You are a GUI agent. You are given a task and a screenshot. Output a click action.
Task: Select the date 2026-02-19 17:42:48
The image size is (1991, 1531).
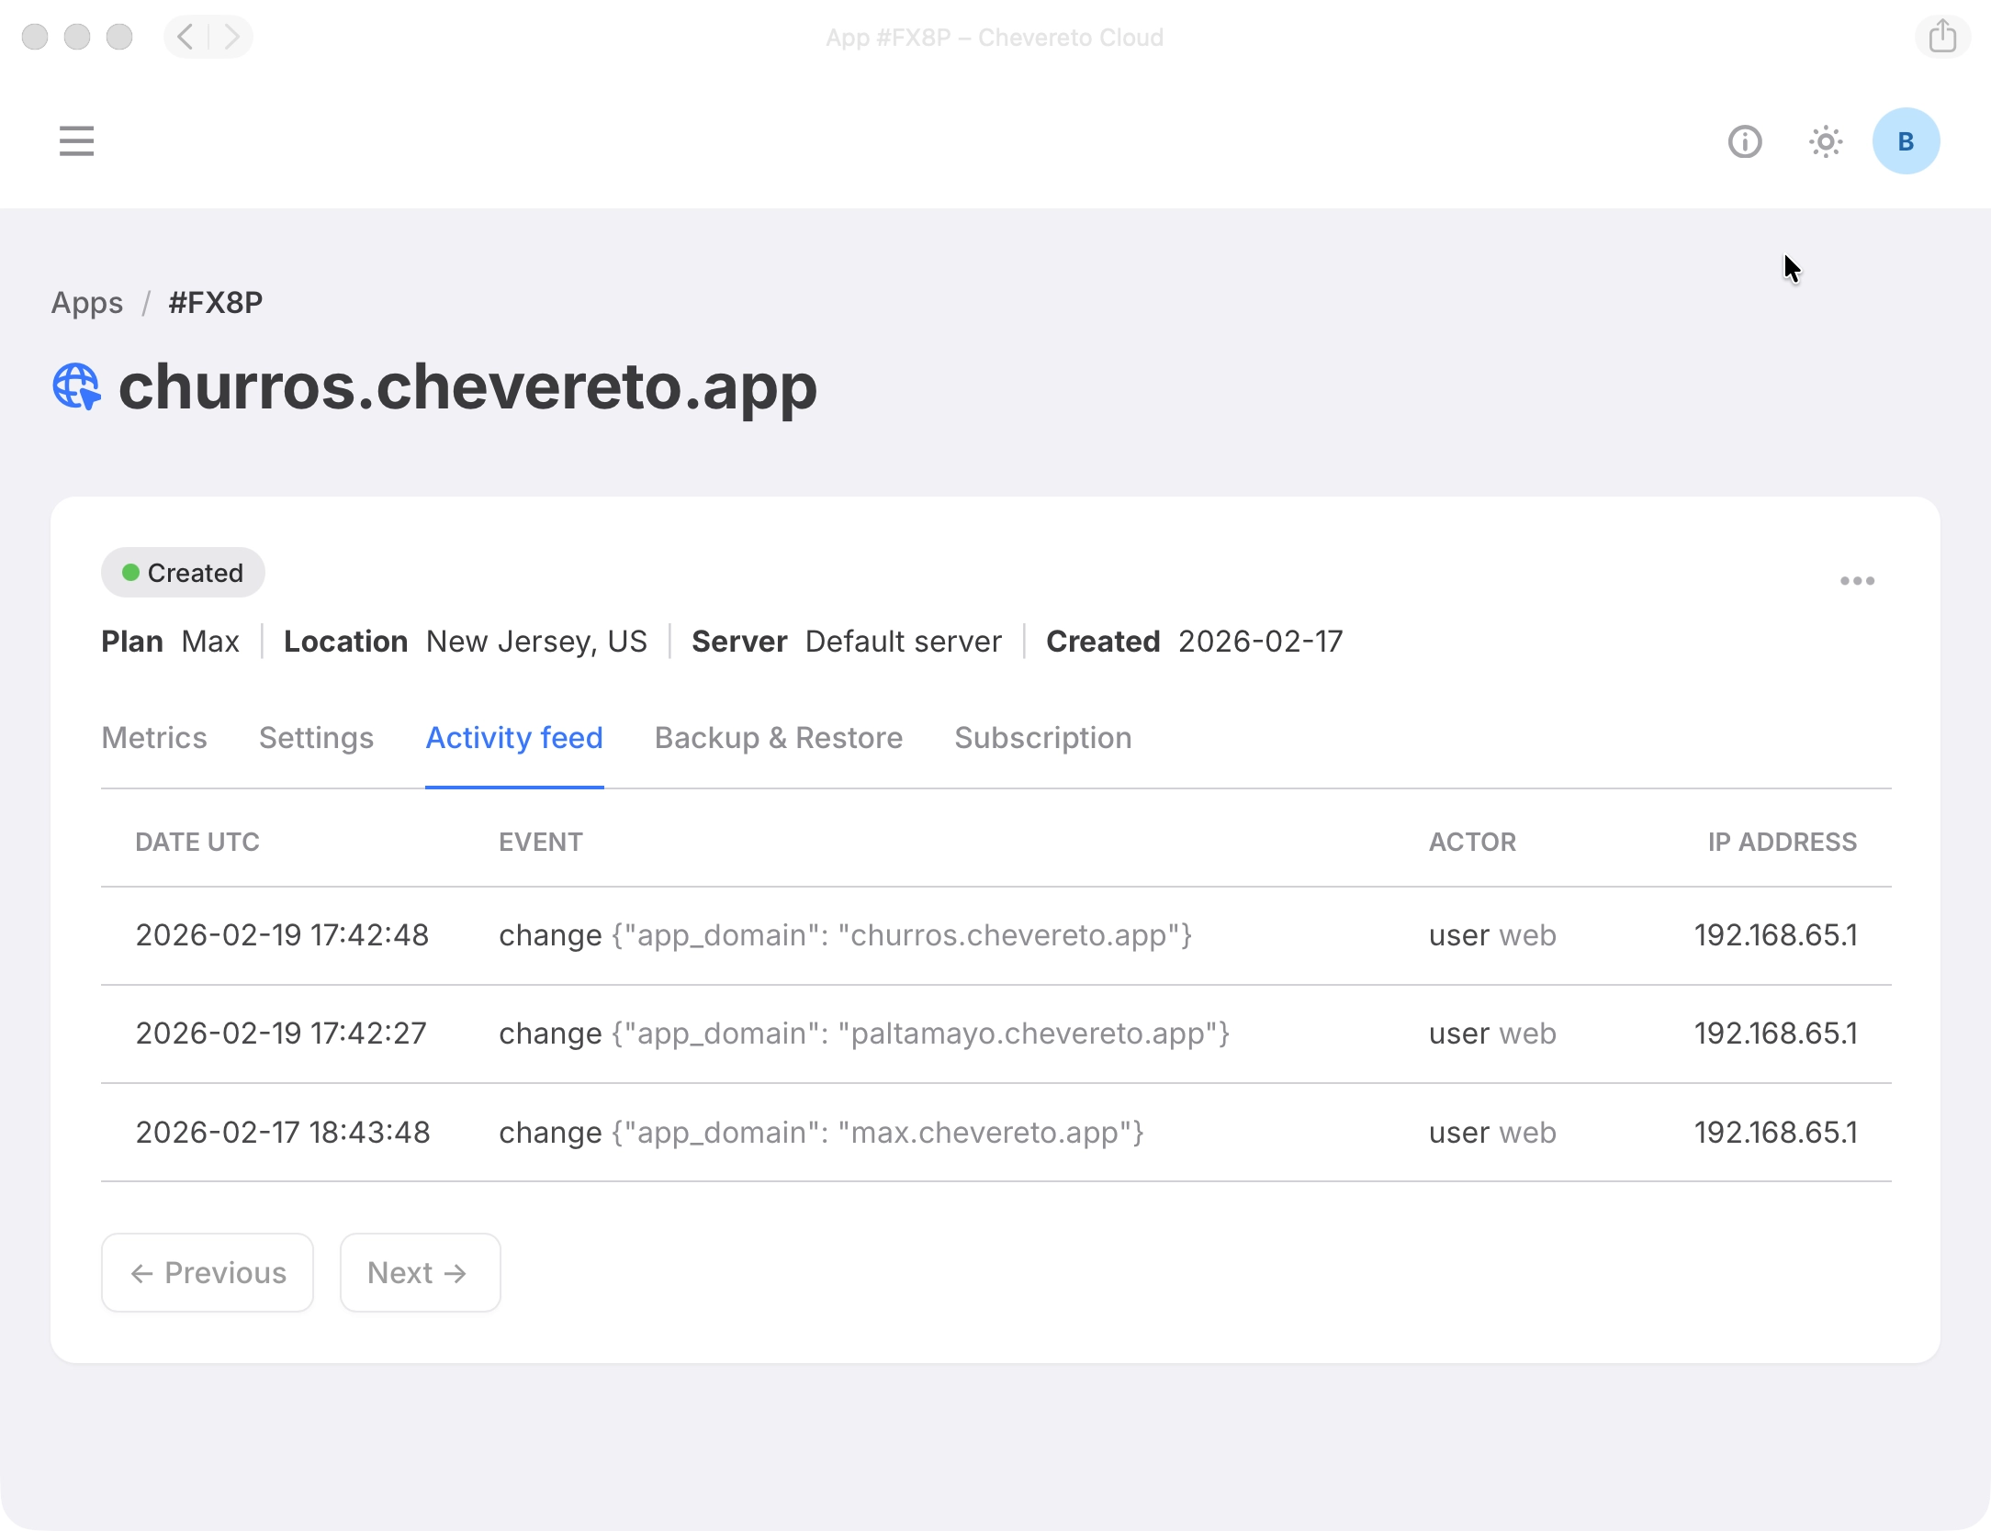tap(282, 935)
